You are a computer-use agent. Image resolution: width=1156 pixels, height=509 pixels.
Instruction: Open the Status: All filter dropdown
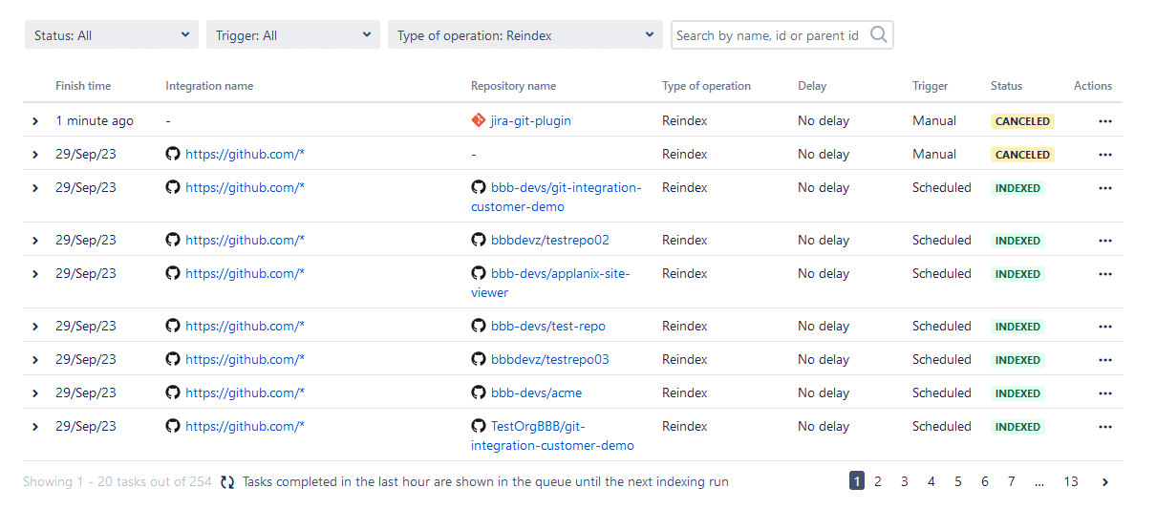pyautogui.click(x=111, y=35)
